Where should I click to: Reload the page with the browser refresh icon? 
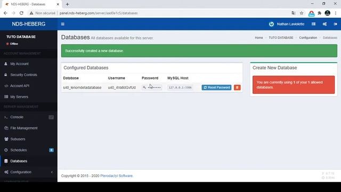click(x=21, y=13)
